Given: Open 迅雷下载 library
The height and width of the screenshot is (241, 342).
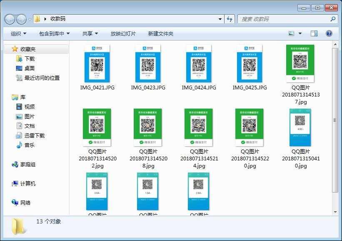Looking at the screenshot, I should click(35, 136).
